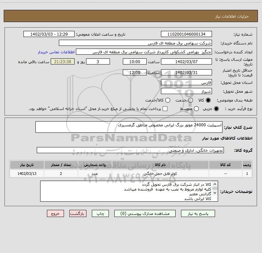Click the response deadline date 1402/03/07
The height and width of the screenshot is (253, 262).
pyautogui.click(x=186, y=61)
